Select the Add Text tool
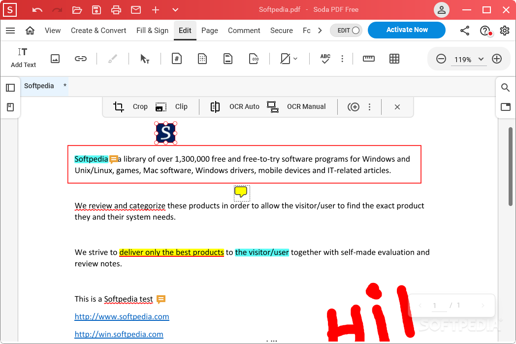The height and width of the screenshot is (344, 516). click(23, 58)
